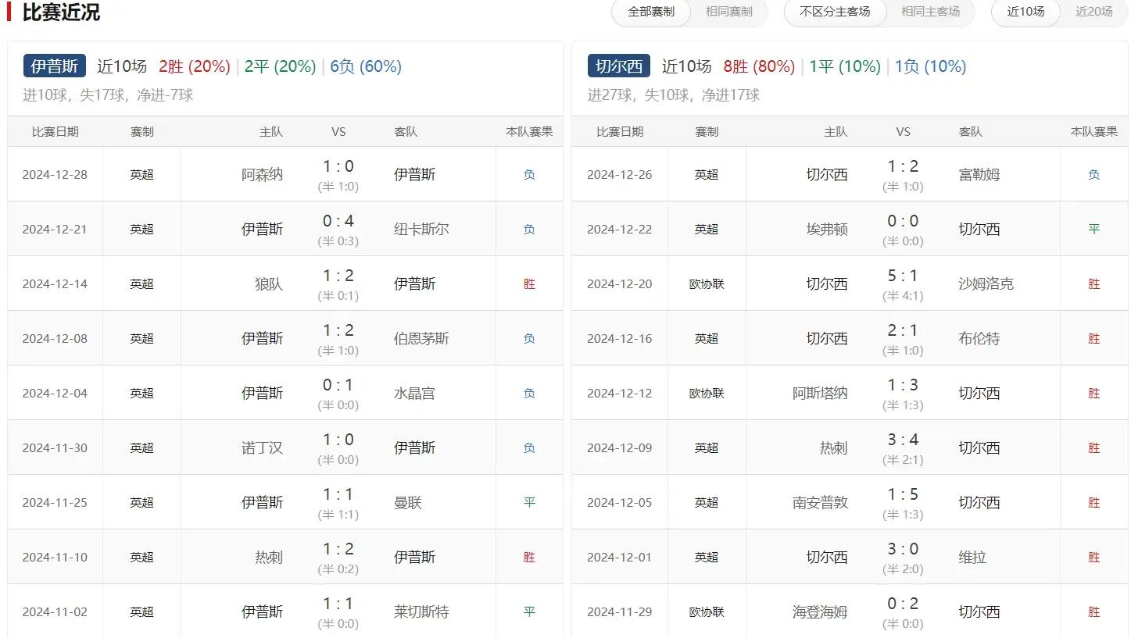
Task: Click the 比赛近况 section title
Action: [x=61, y=12]
